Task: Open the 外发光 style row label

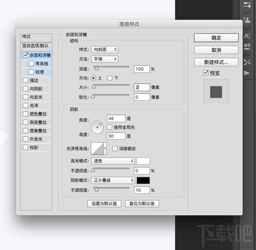Action: click(36, 139)
